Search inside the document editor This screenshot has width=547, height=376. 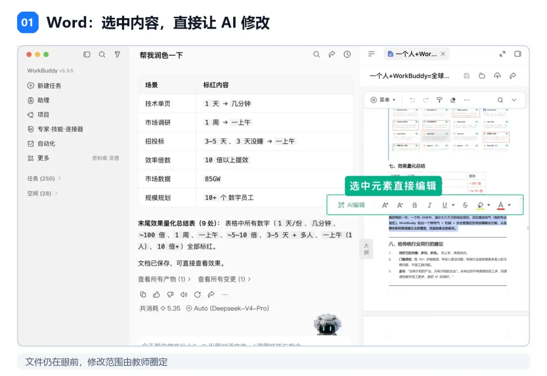tap(500, 100)
